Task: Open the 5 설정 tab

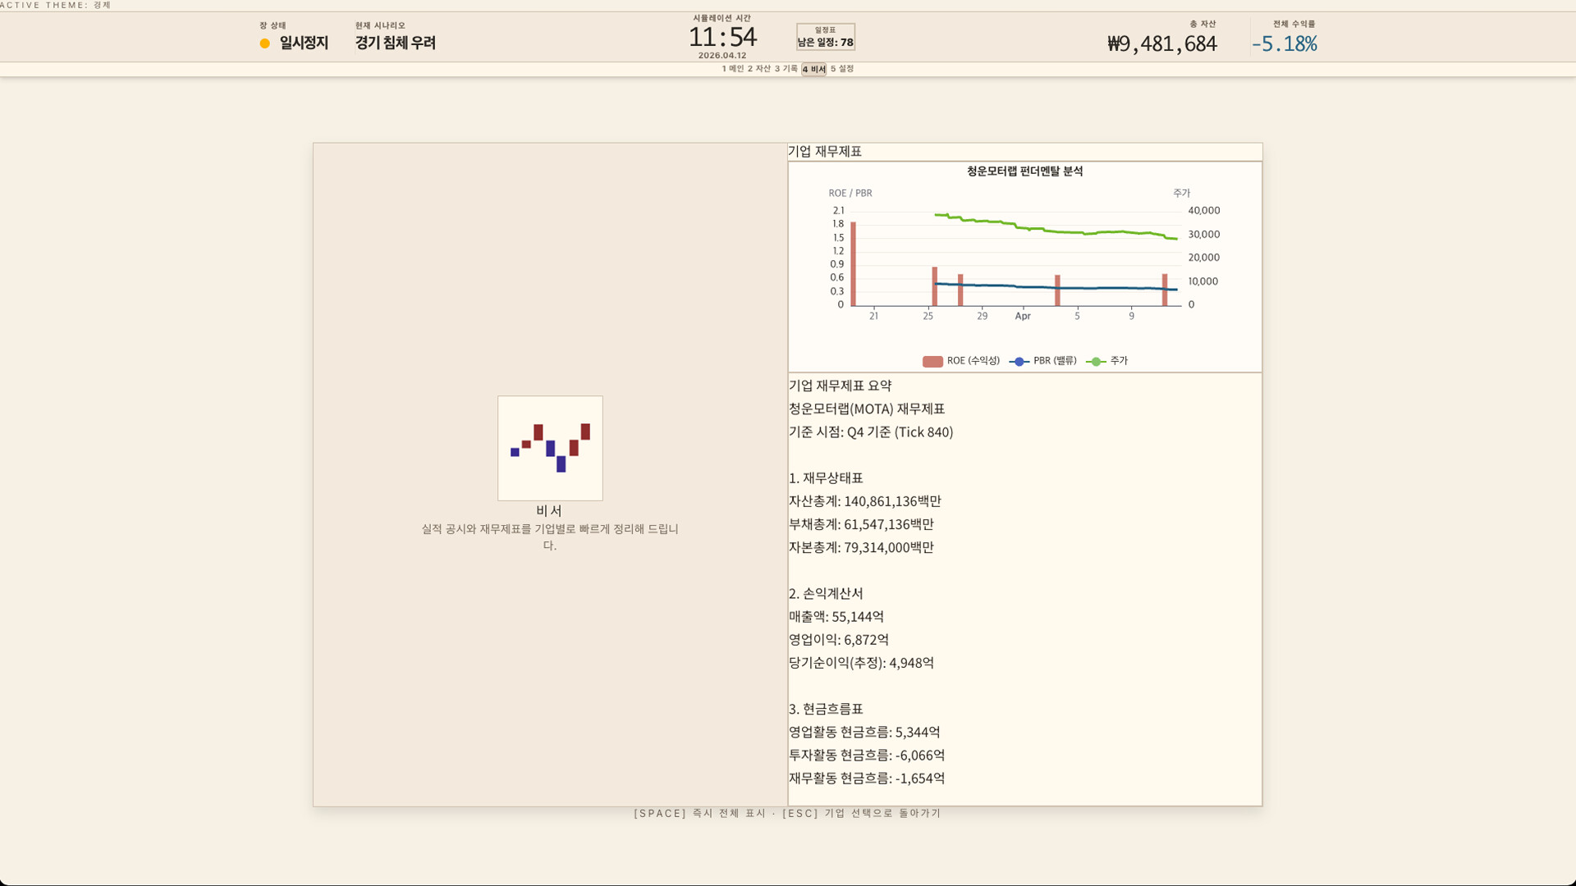Action: pos(841,70)
